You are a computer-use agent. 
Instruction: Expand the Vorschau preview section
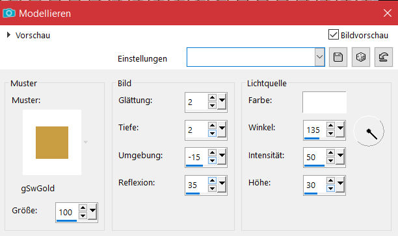pyautogui.click(x=8, y=35)
